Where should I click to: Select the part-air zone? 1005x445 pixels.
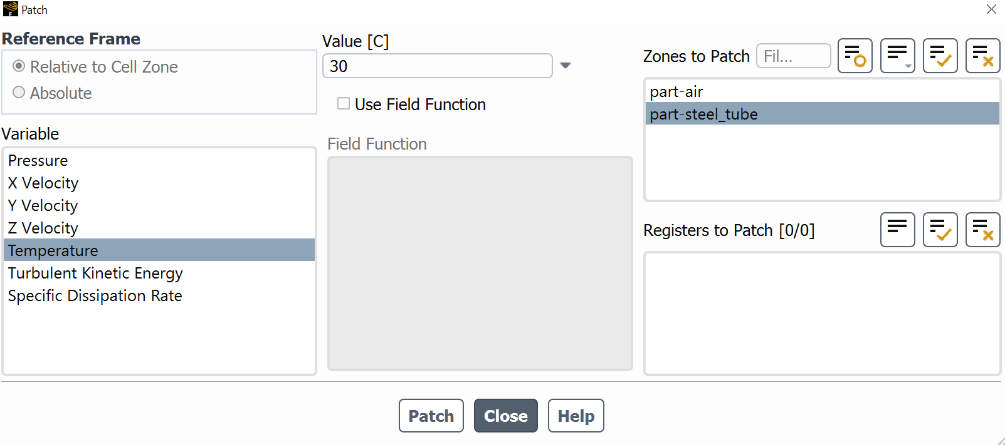pyautogui.click(x=676, y=92)
